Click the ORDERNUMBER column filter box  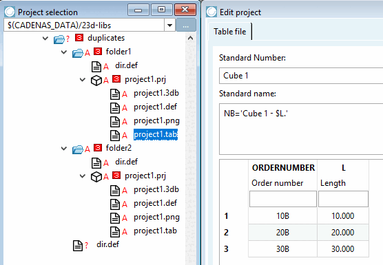(x=283, y=199)
